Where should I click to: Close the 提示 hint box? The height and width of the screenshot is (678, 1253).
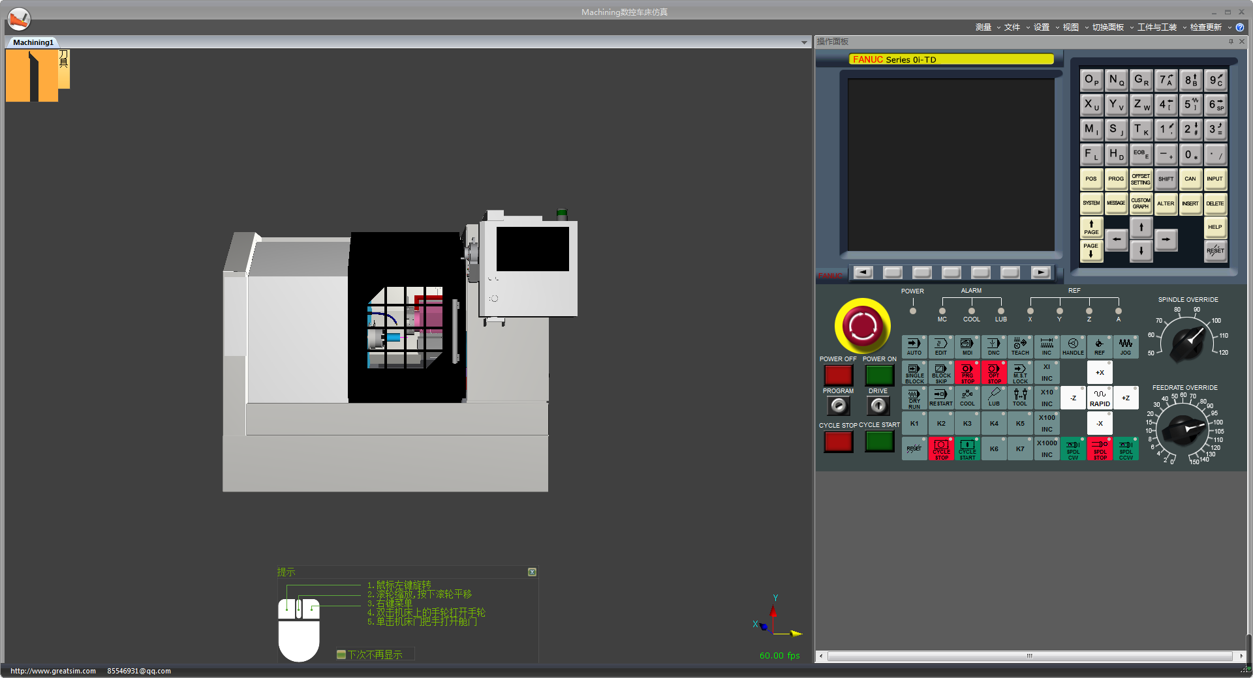(532, 572)
